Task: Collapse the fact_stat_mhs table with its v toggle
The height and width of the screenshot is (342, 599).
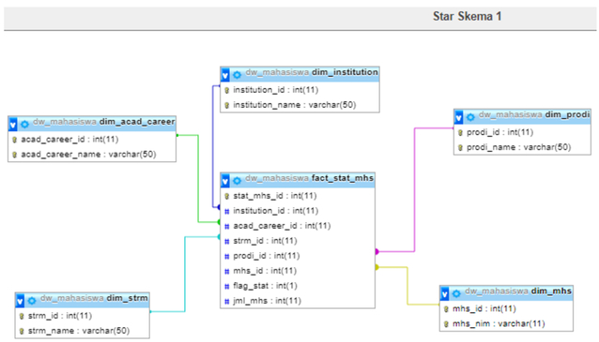Action: (225, 181)
